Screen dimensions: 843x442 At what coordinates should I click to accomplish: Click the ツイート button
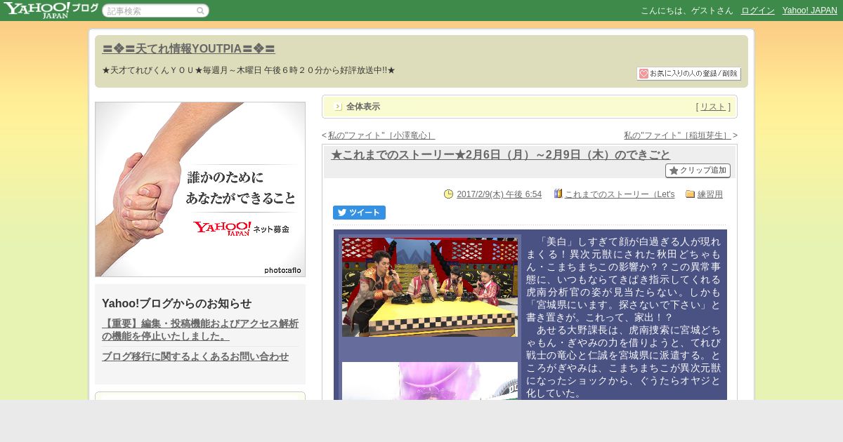359,213
